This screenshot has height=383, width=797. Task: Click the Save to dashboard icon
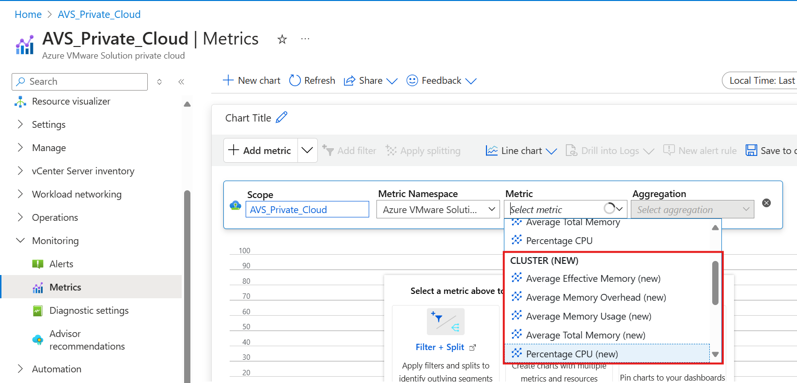(x=751, y=151)
